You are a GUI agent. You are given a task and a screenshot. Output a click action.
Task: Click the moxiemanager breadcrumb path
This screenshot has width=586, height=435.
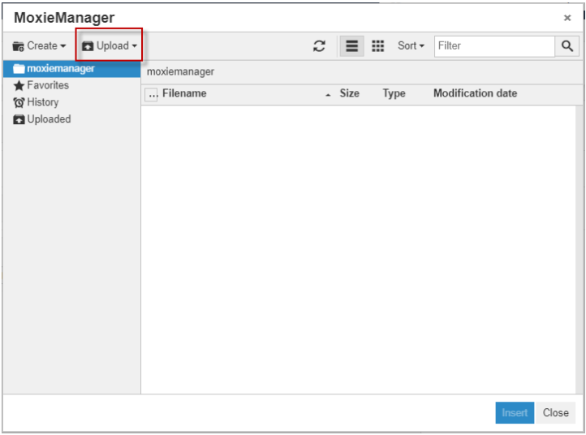pyautogui.click(x=180, y=71)
